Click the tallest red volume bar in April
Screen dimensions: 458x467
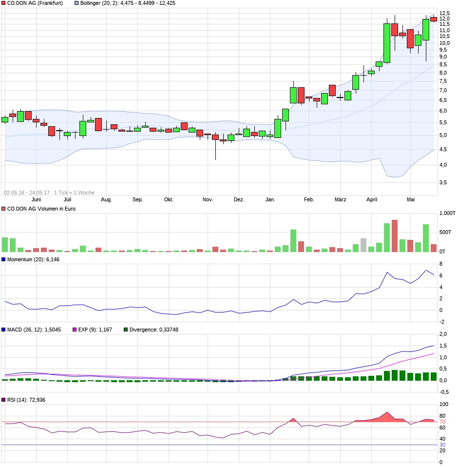395,236
